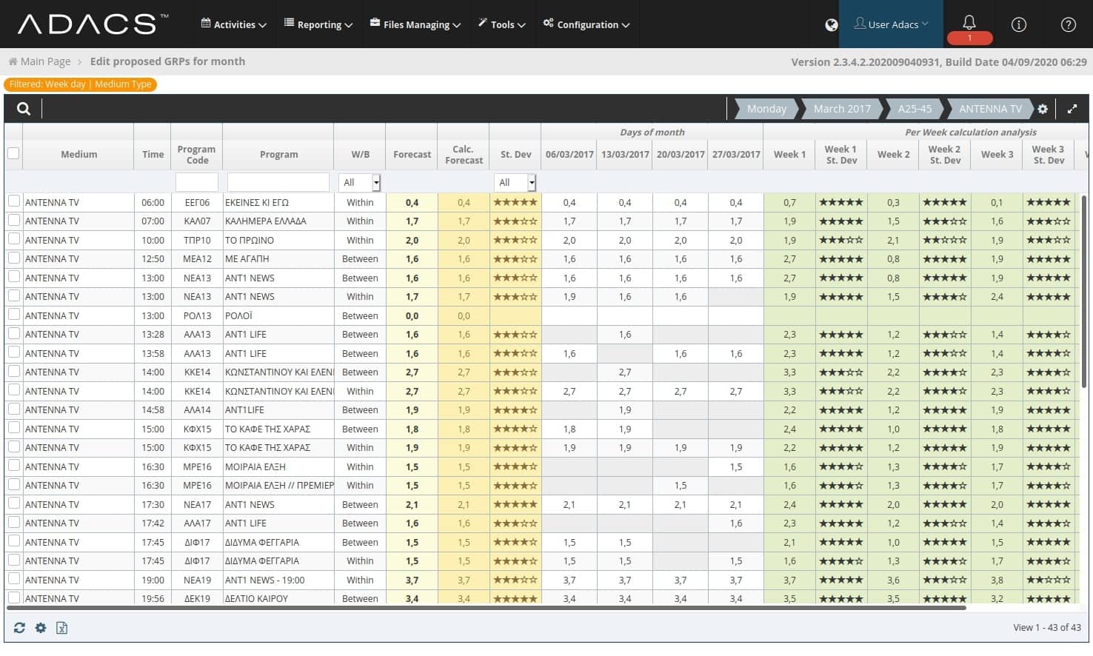Open grid settings gear next to ANTENNA TV

(1043, 109)
